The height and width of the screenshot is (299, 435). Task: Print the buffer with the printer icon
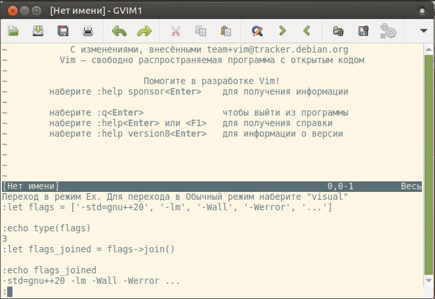(x=88, y=31)
